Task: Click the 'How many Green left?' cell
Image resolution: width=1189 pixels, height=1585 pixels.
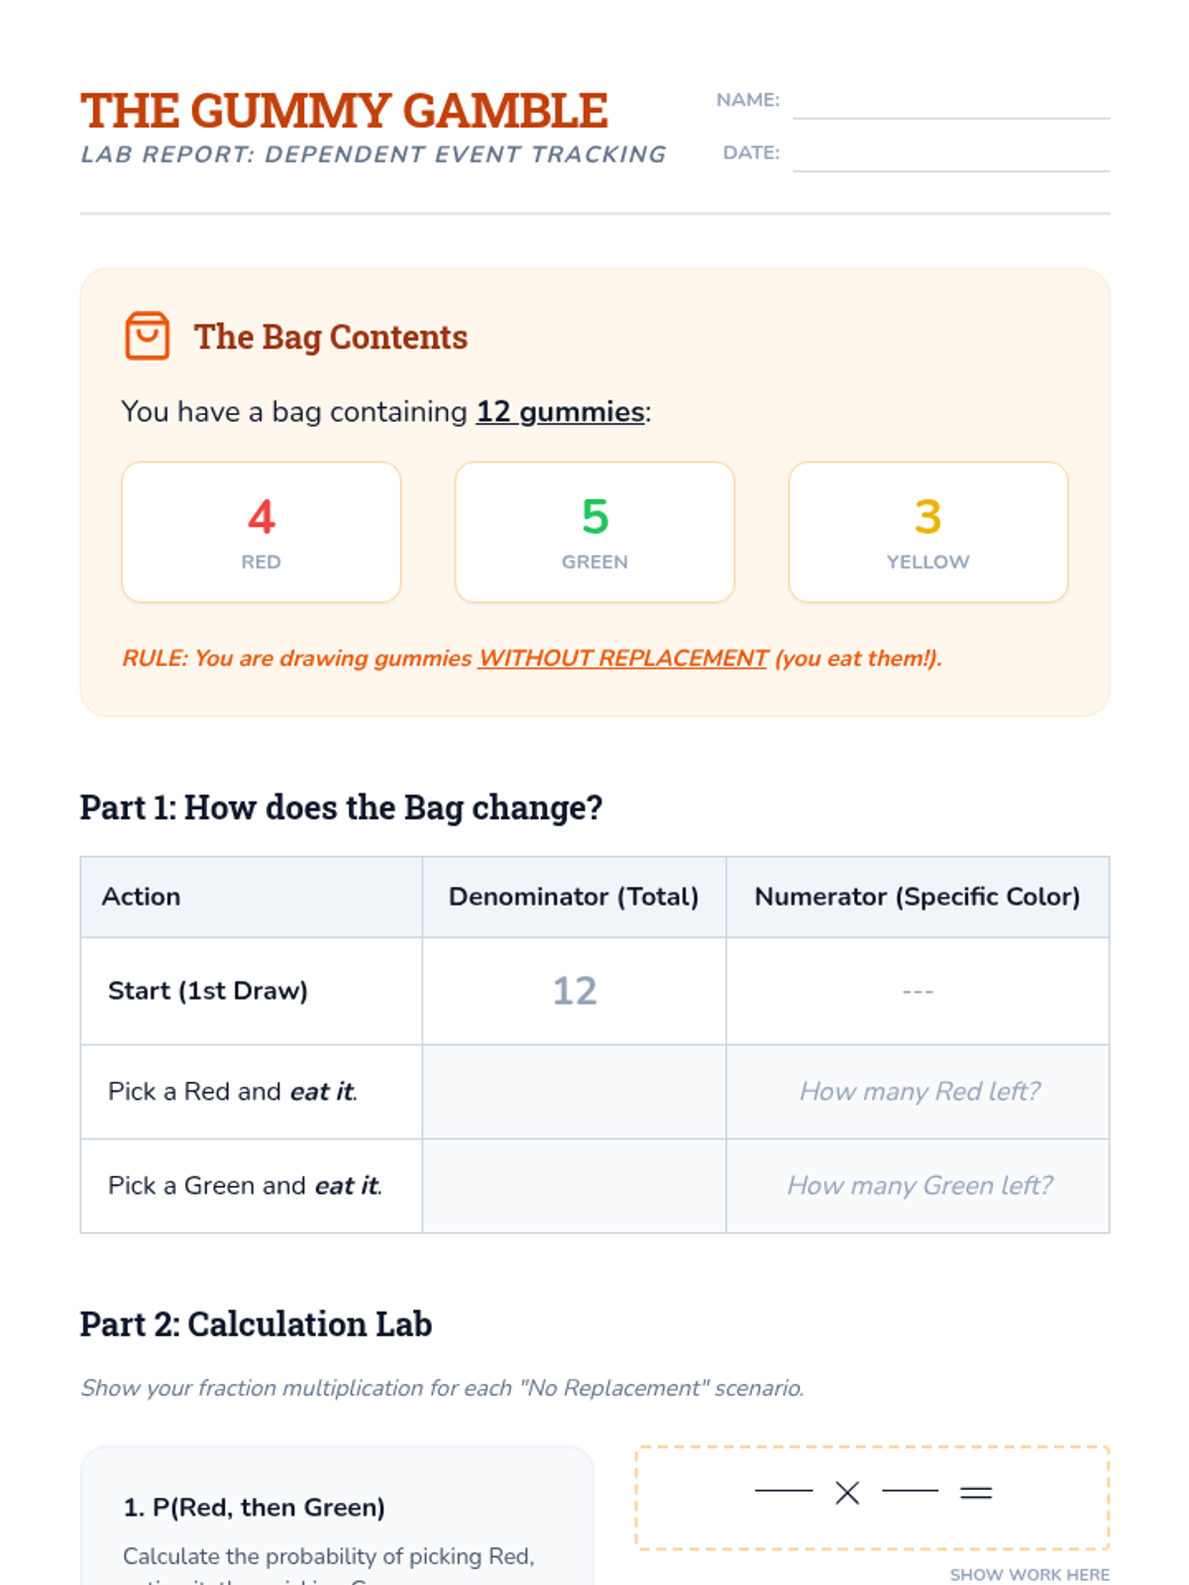Action: [x=918, y=1186]
